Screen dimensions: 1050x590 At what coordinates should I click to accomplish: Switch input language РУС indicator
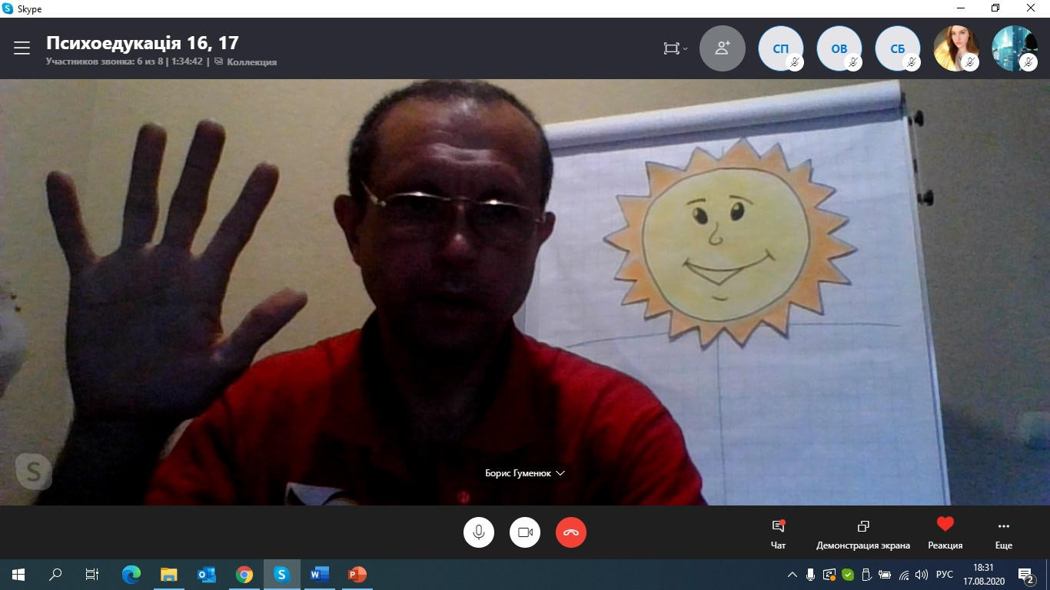[x=945, y=575]
